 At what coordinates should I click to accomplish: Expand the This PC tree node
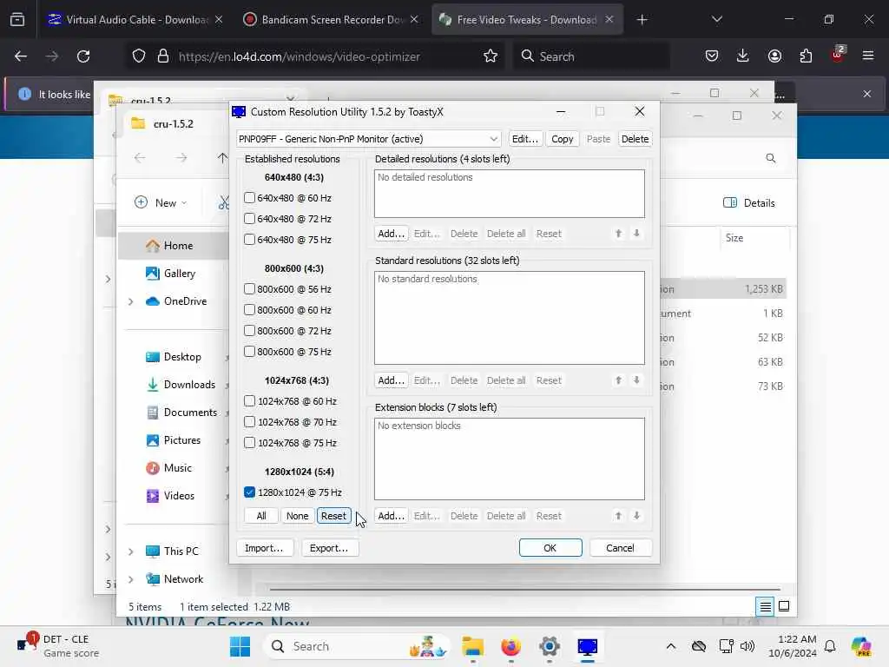[130, 551]
